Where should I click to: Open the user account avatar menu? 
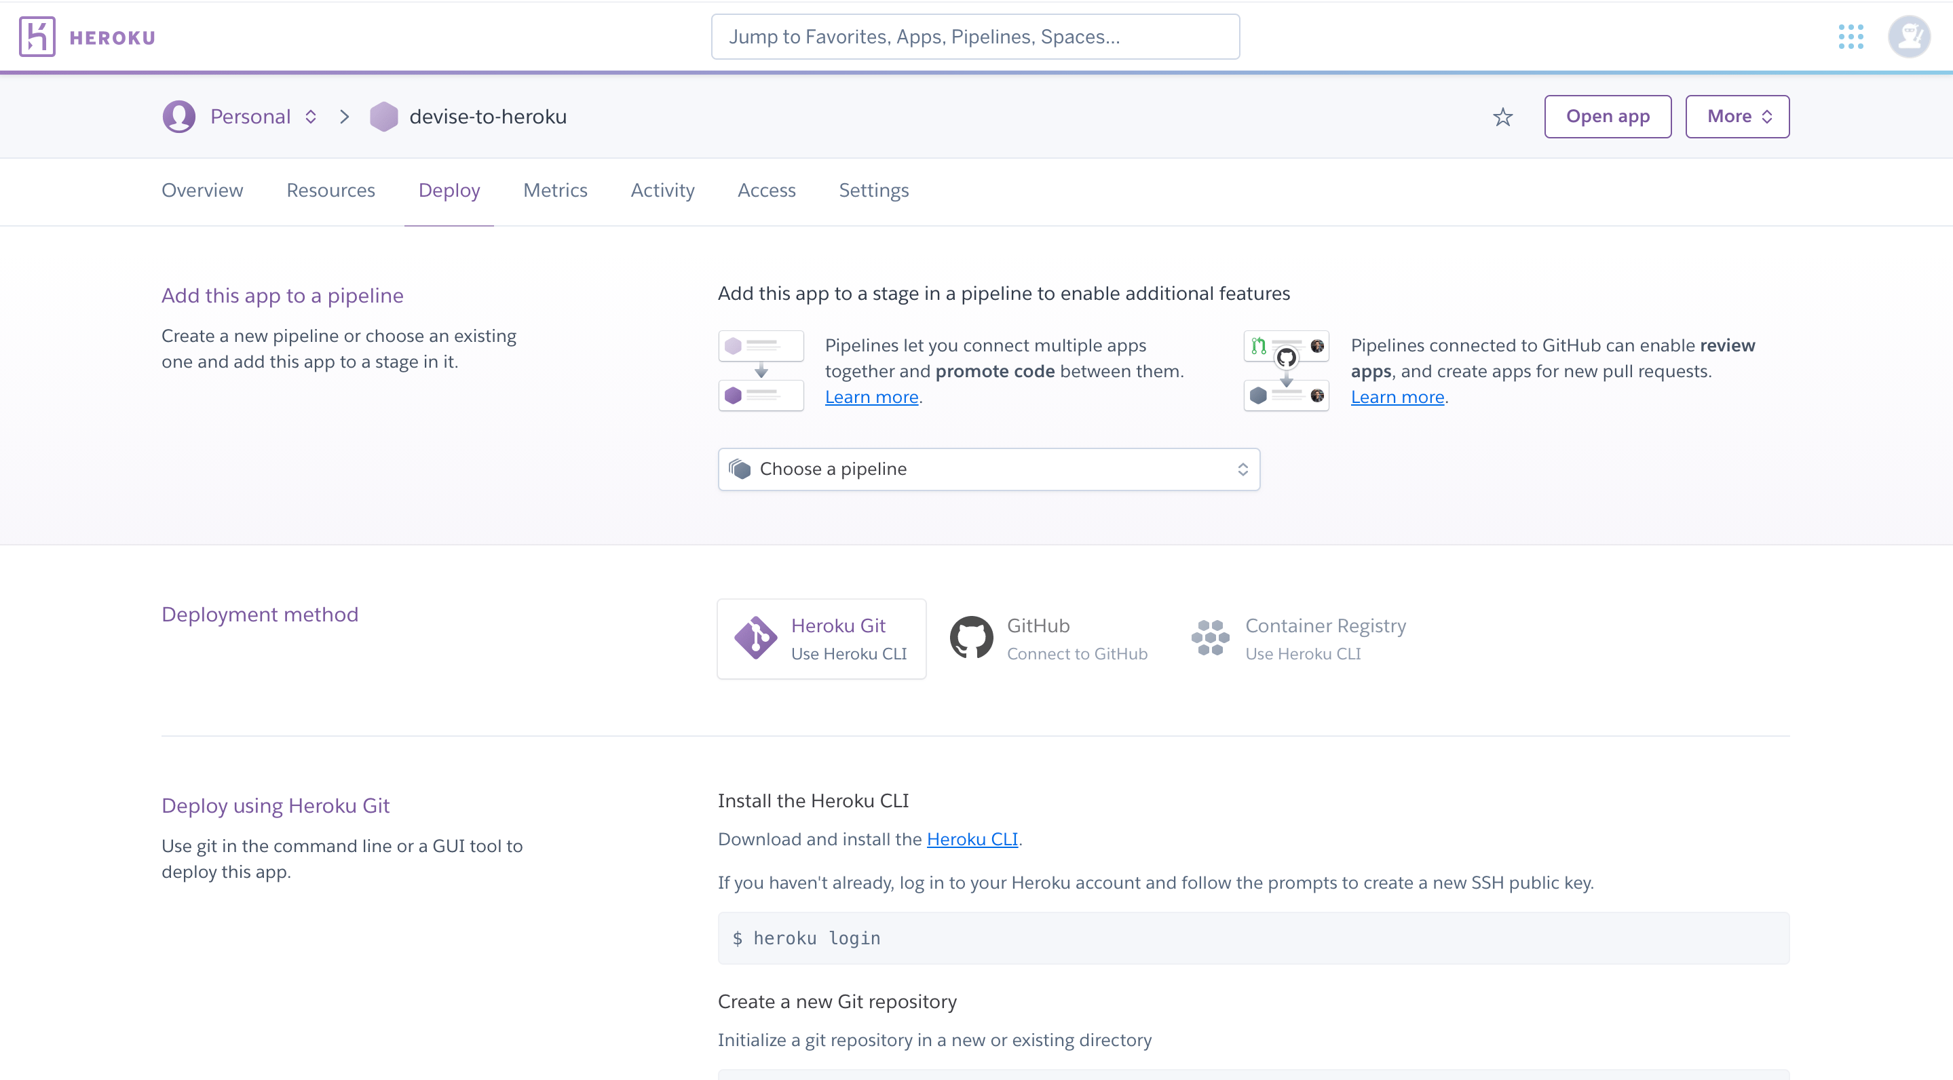pos(1910,36)
